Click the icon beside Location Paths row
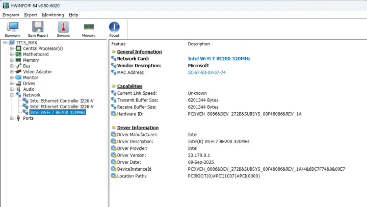Image resolution: width=367 pixels, height=207 pixels. click(114, 176)
